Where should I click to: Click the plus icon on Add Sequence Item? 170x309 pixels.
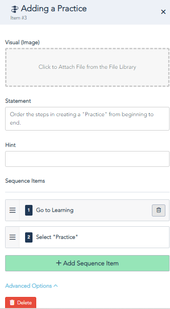(x=59, y=263)
